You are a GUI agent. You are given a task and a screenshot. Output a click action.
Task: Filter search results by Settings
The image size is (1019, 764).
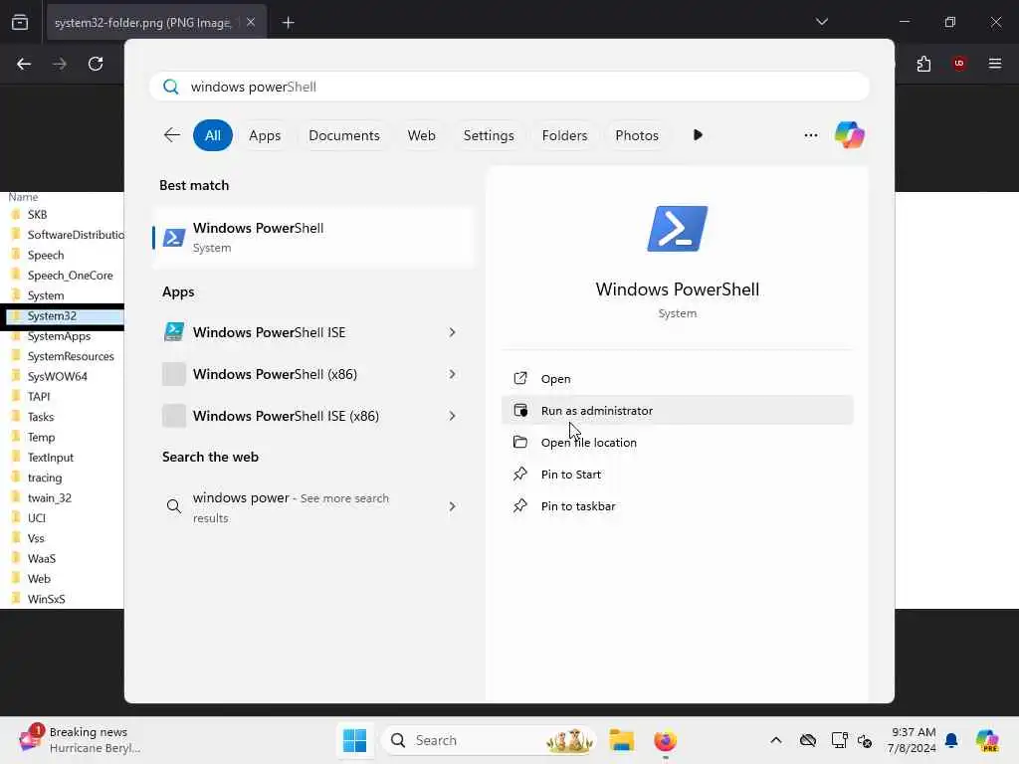point(489,135)
